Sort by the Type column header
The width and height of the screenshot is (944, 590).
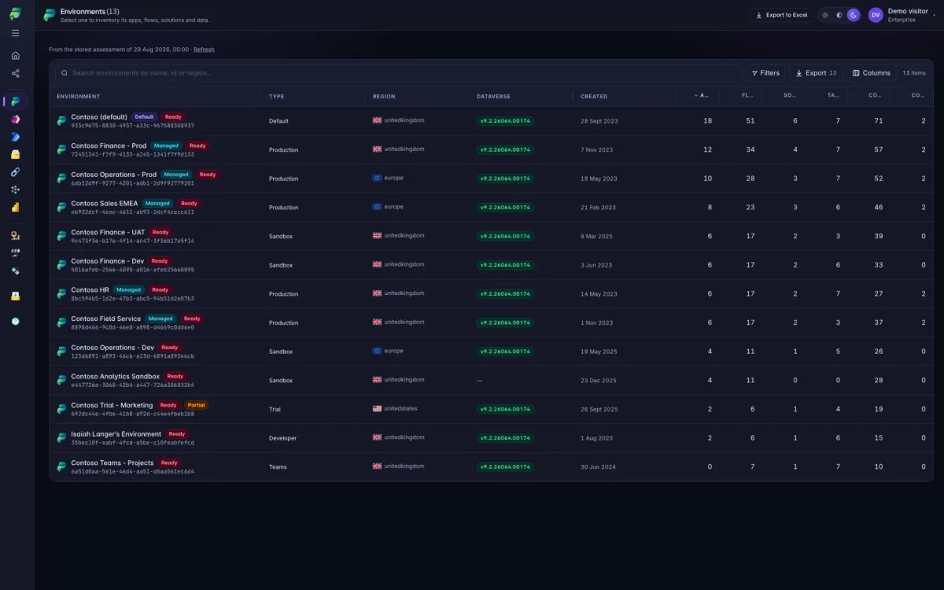[x=276, y=96]
